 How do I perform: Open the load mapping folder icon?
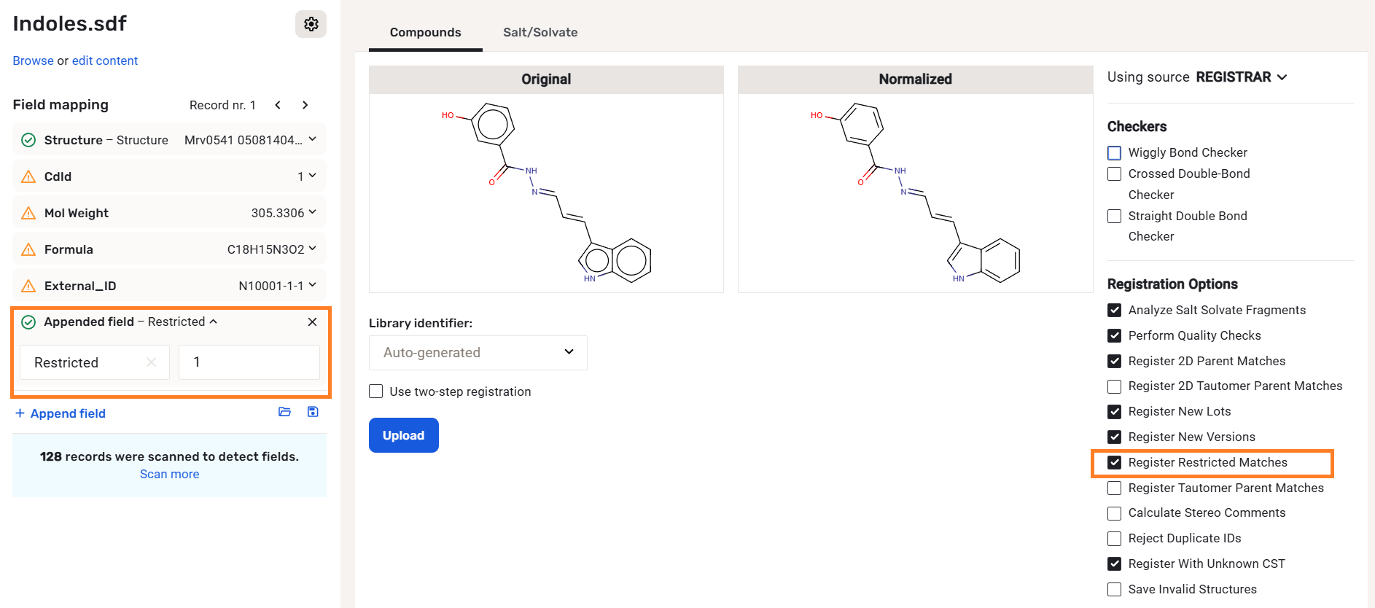coord(284,412)
